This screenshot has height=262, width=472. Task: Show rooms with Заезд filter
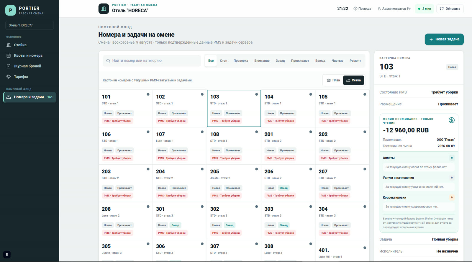click(280, 61)
